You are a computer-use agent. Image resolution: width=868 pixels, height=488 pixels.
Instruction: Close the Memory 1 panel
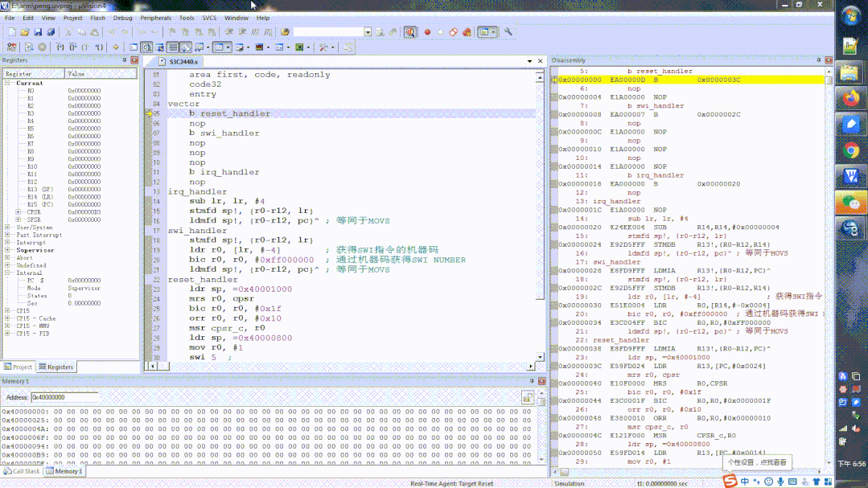pyautogui.click(x=542, y=381)
